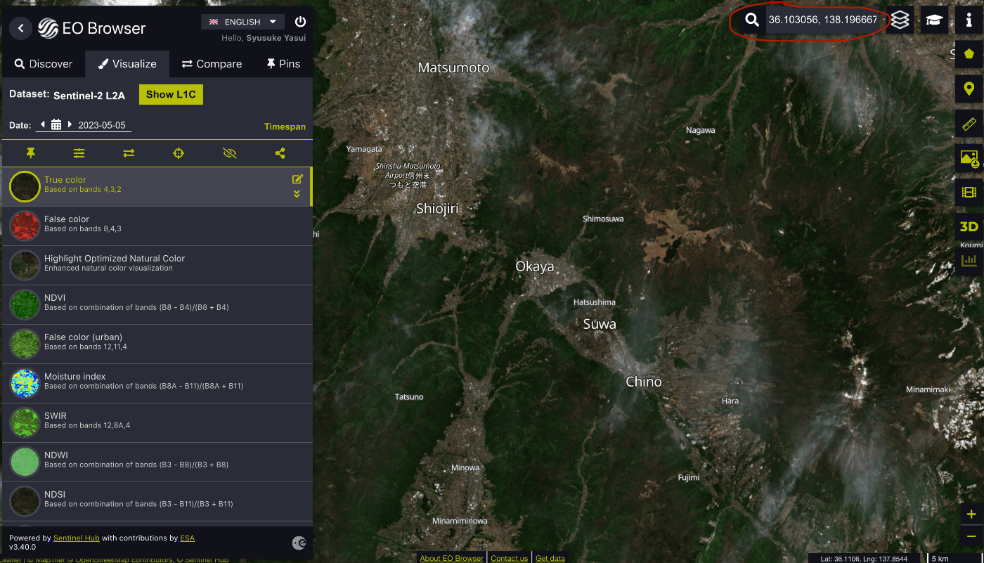Click the power logout icon
The width and height of the screenshot is (984, 563).
tap(300, 22)
